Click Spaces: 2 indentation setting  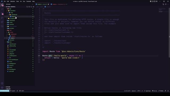click(134, 91)
